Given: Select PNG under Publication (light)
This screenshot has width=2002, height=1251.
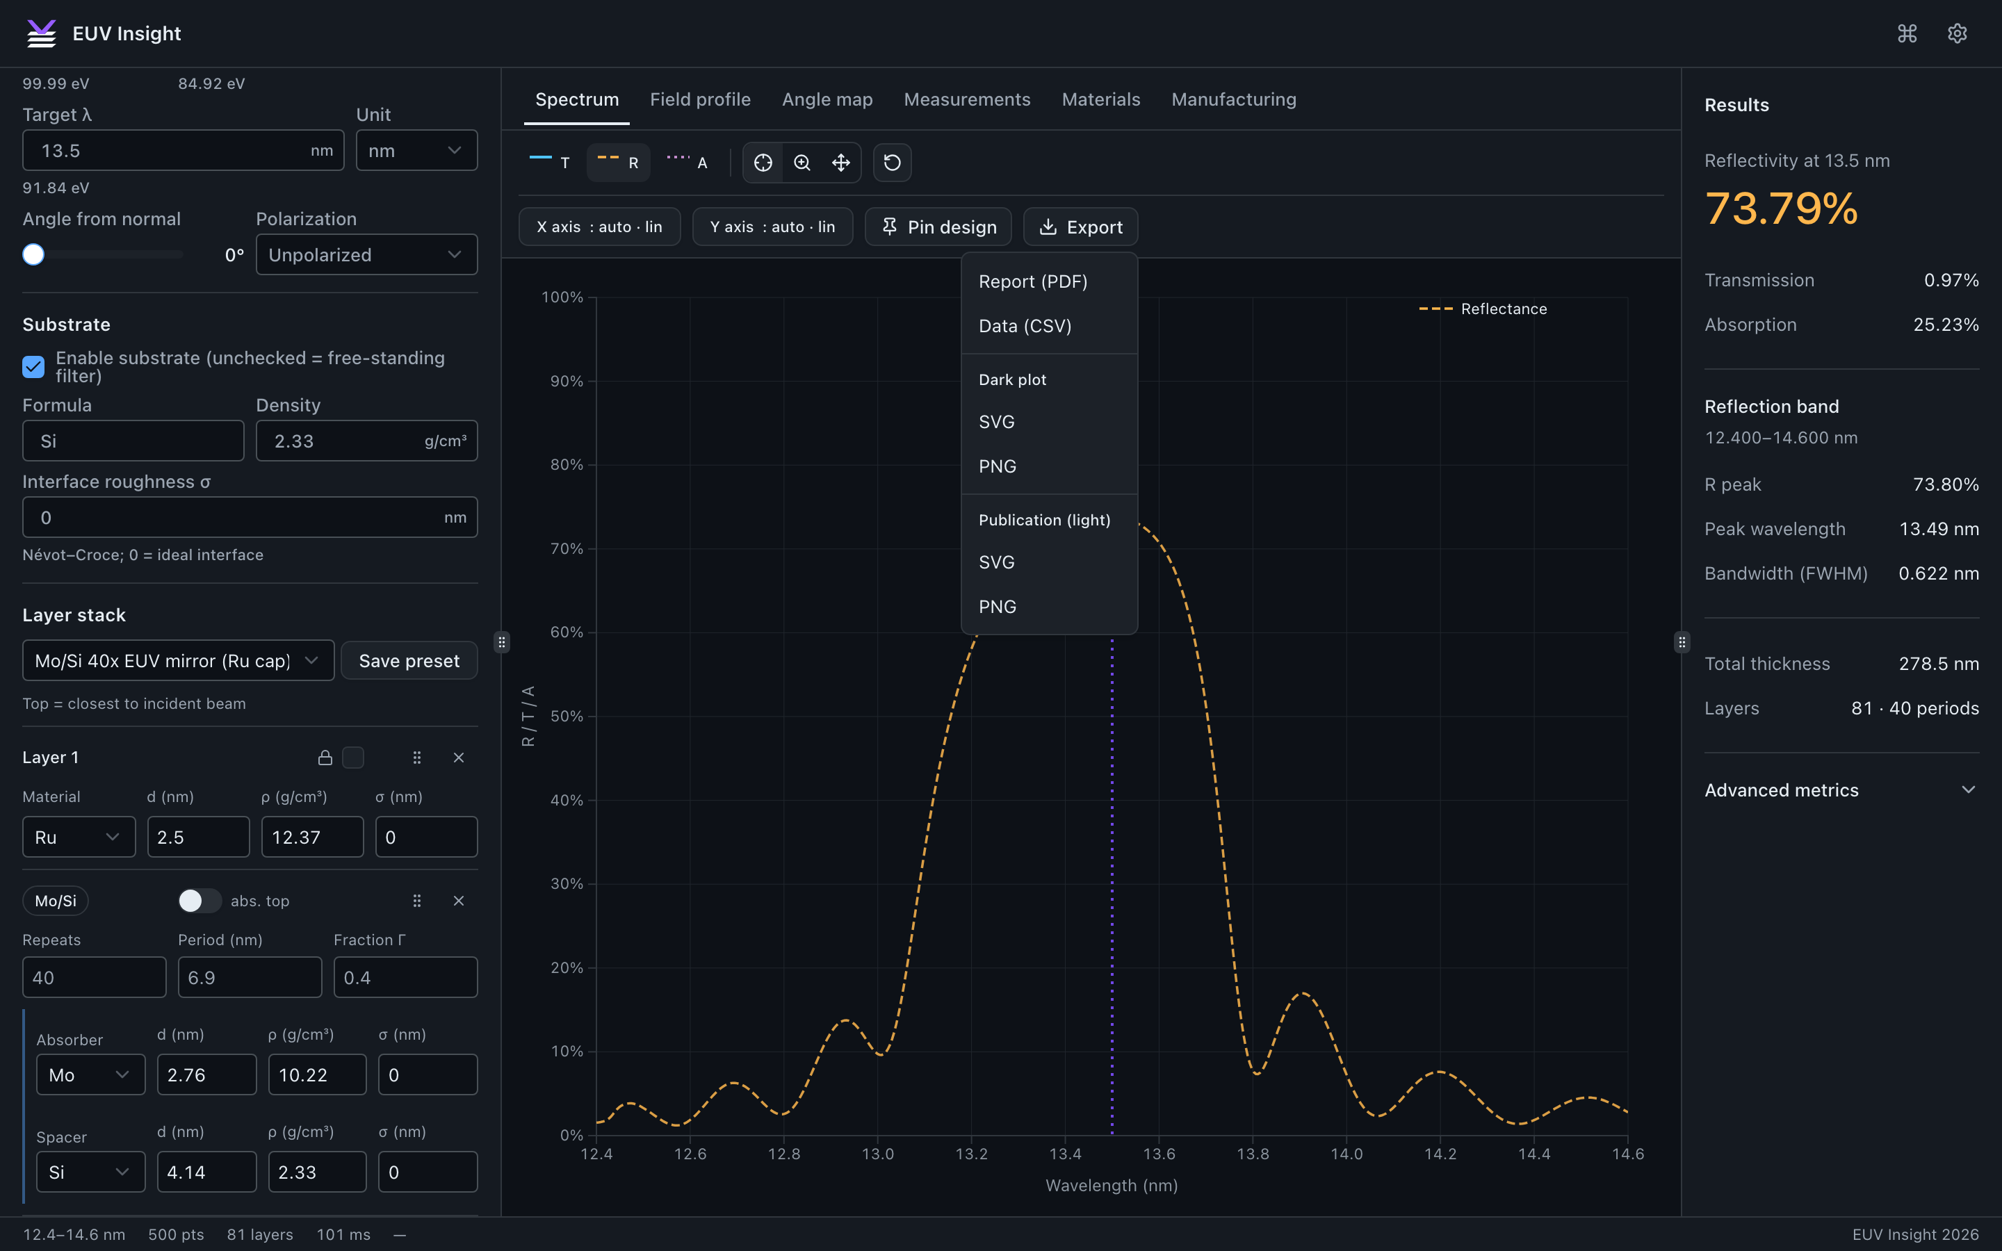Looking at the screenshot, I should pos(1049,607).
